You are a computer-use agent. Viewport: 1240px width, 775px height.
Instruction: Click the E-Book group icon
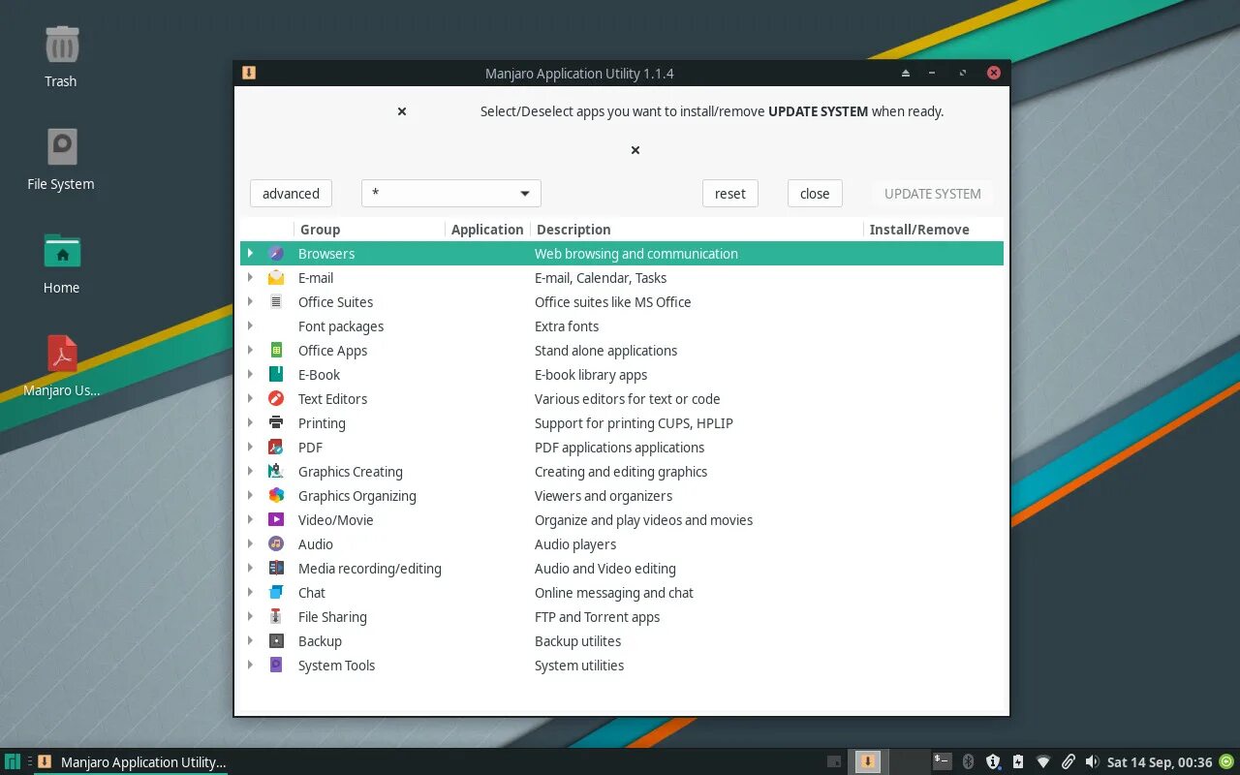276,374
